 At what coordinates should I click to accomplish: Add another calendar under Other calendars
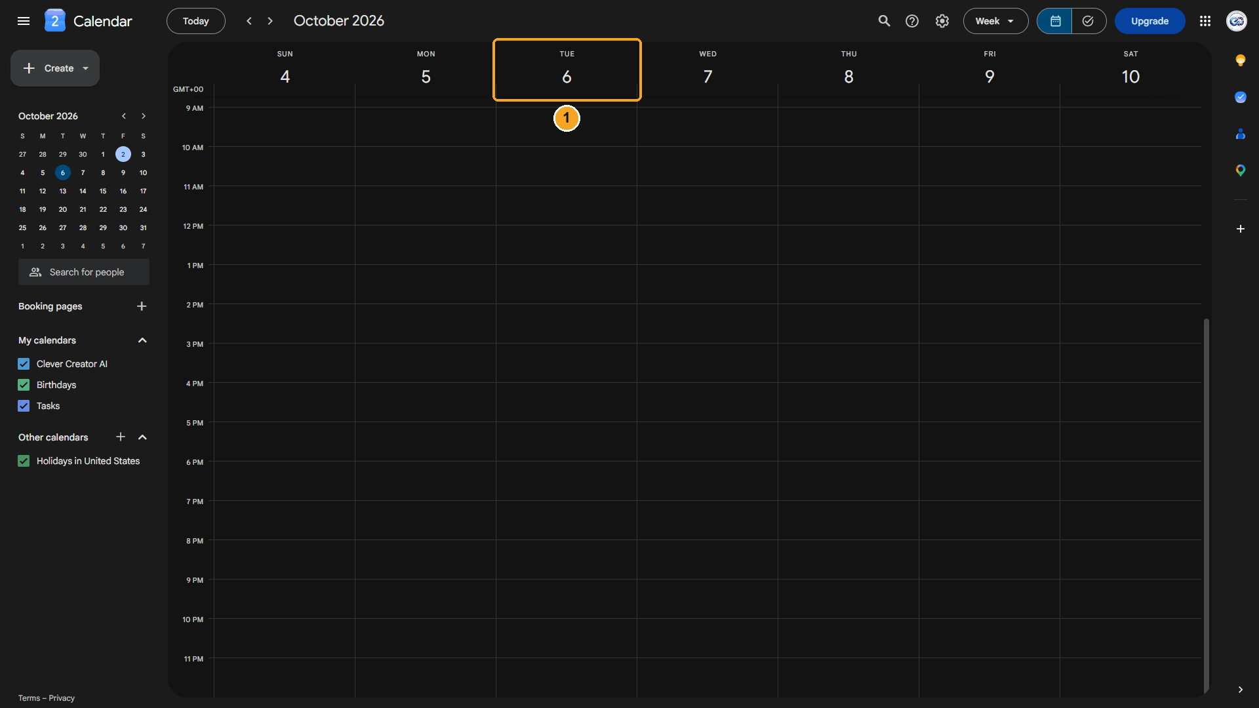[x=121, y=437]
